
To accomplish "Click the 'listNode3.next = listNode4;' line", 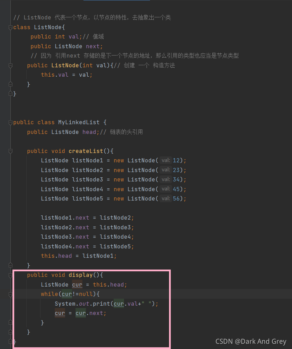I will (x=87, y=237).
